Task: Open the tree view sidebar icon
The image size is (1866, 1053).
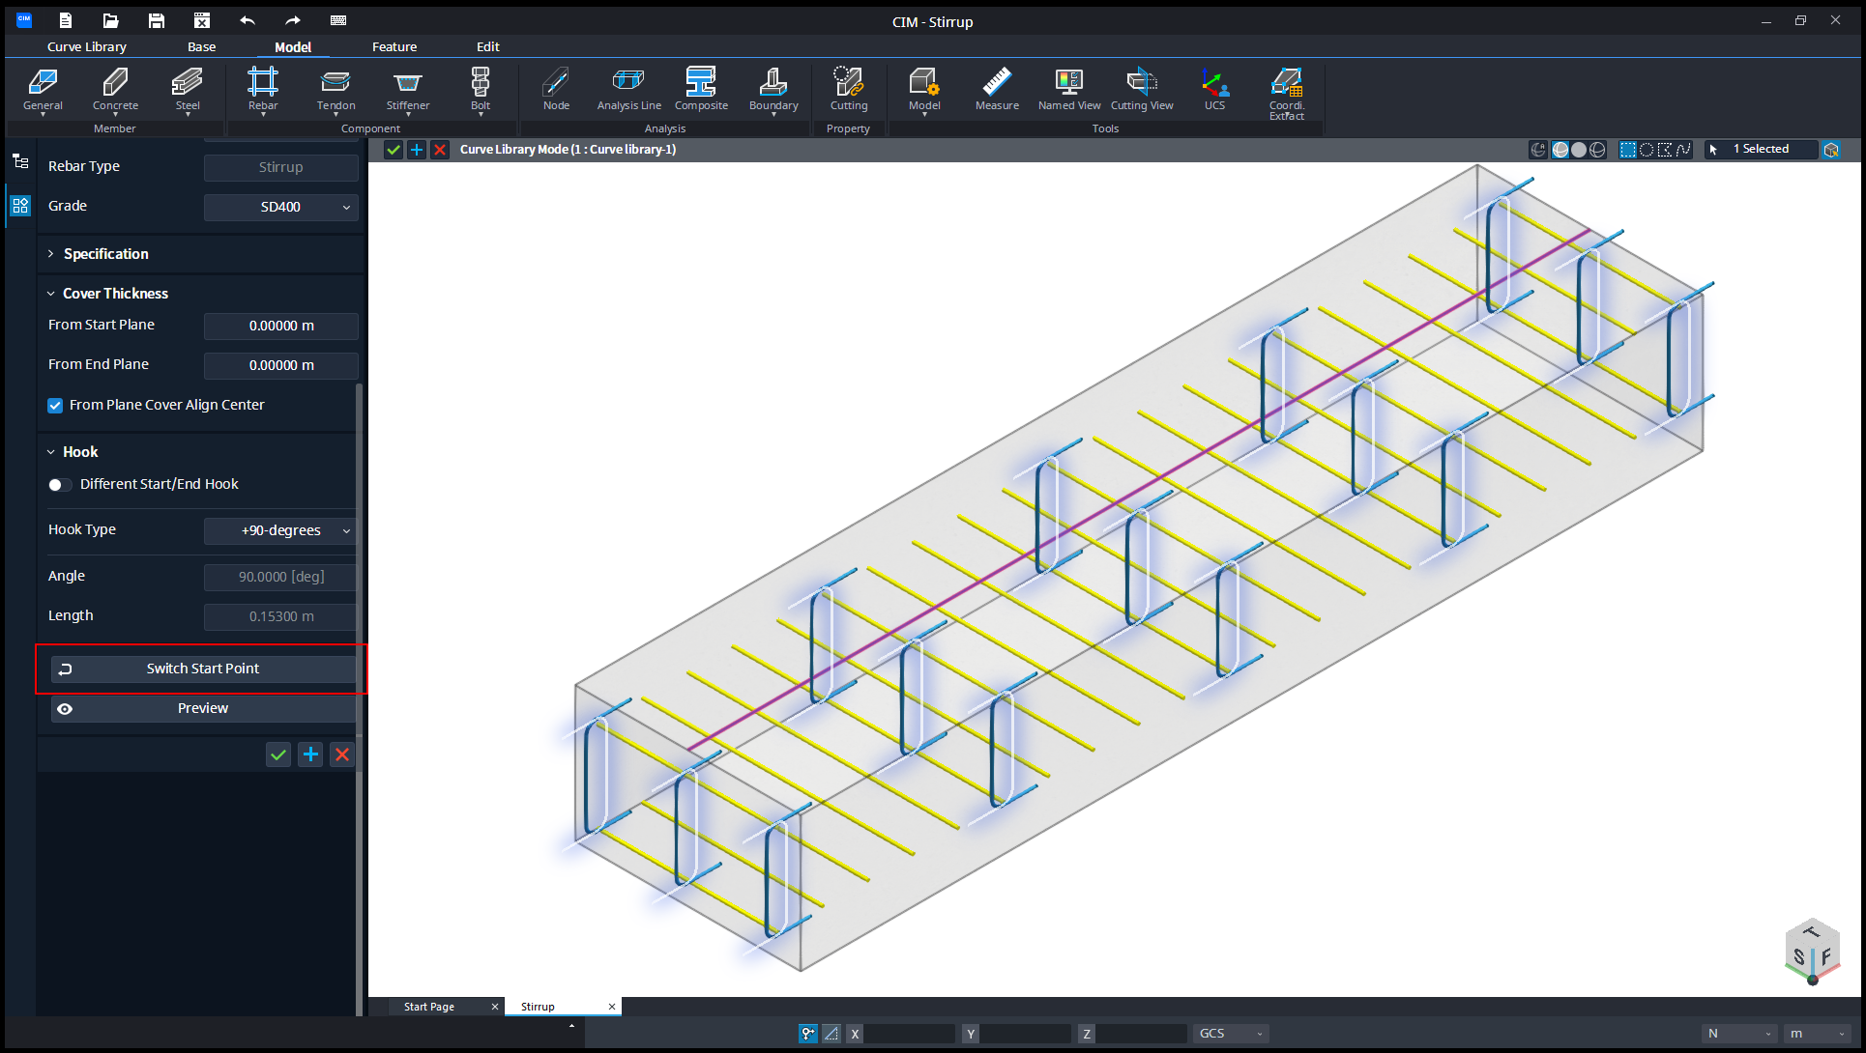Action: [20, 161]
